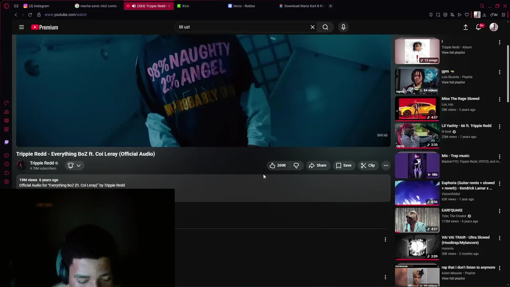Open the Trippie Redd channel name link
The width and height of the screenshot is (510, 287).
42,163
